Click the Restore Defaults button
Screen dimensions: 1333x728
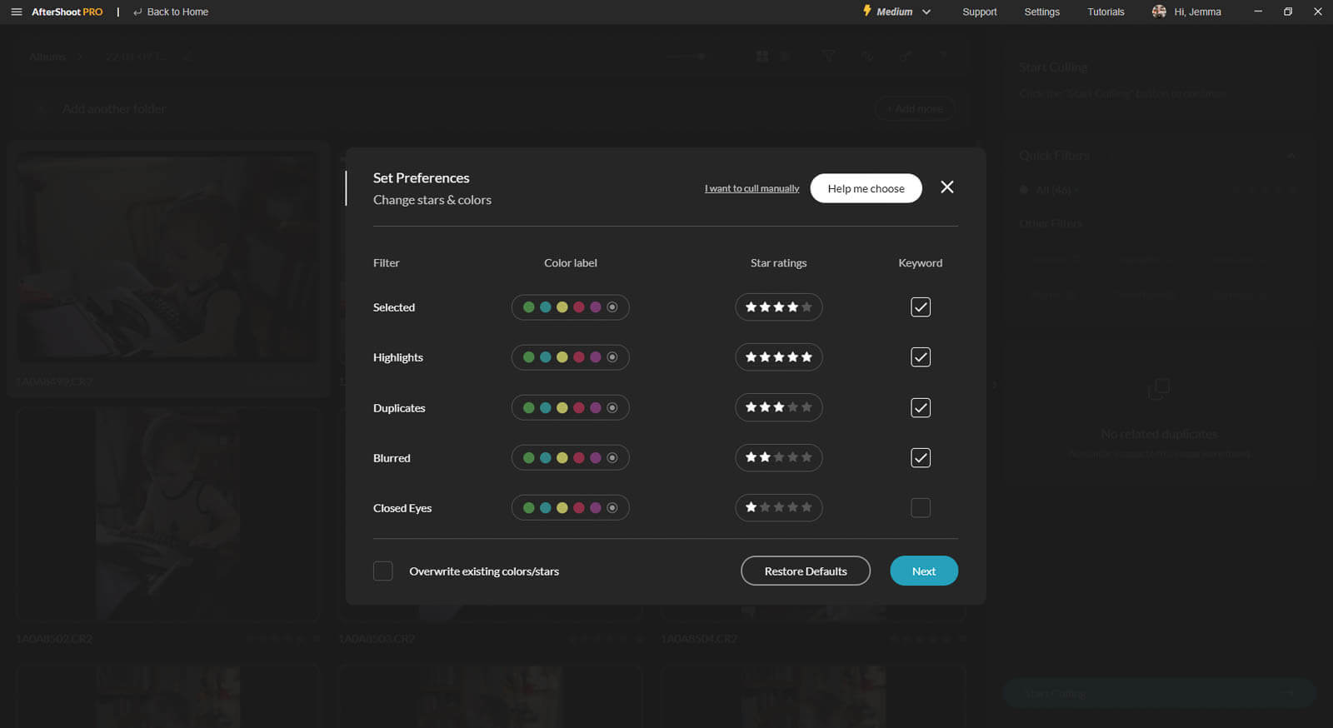[806, 571]
